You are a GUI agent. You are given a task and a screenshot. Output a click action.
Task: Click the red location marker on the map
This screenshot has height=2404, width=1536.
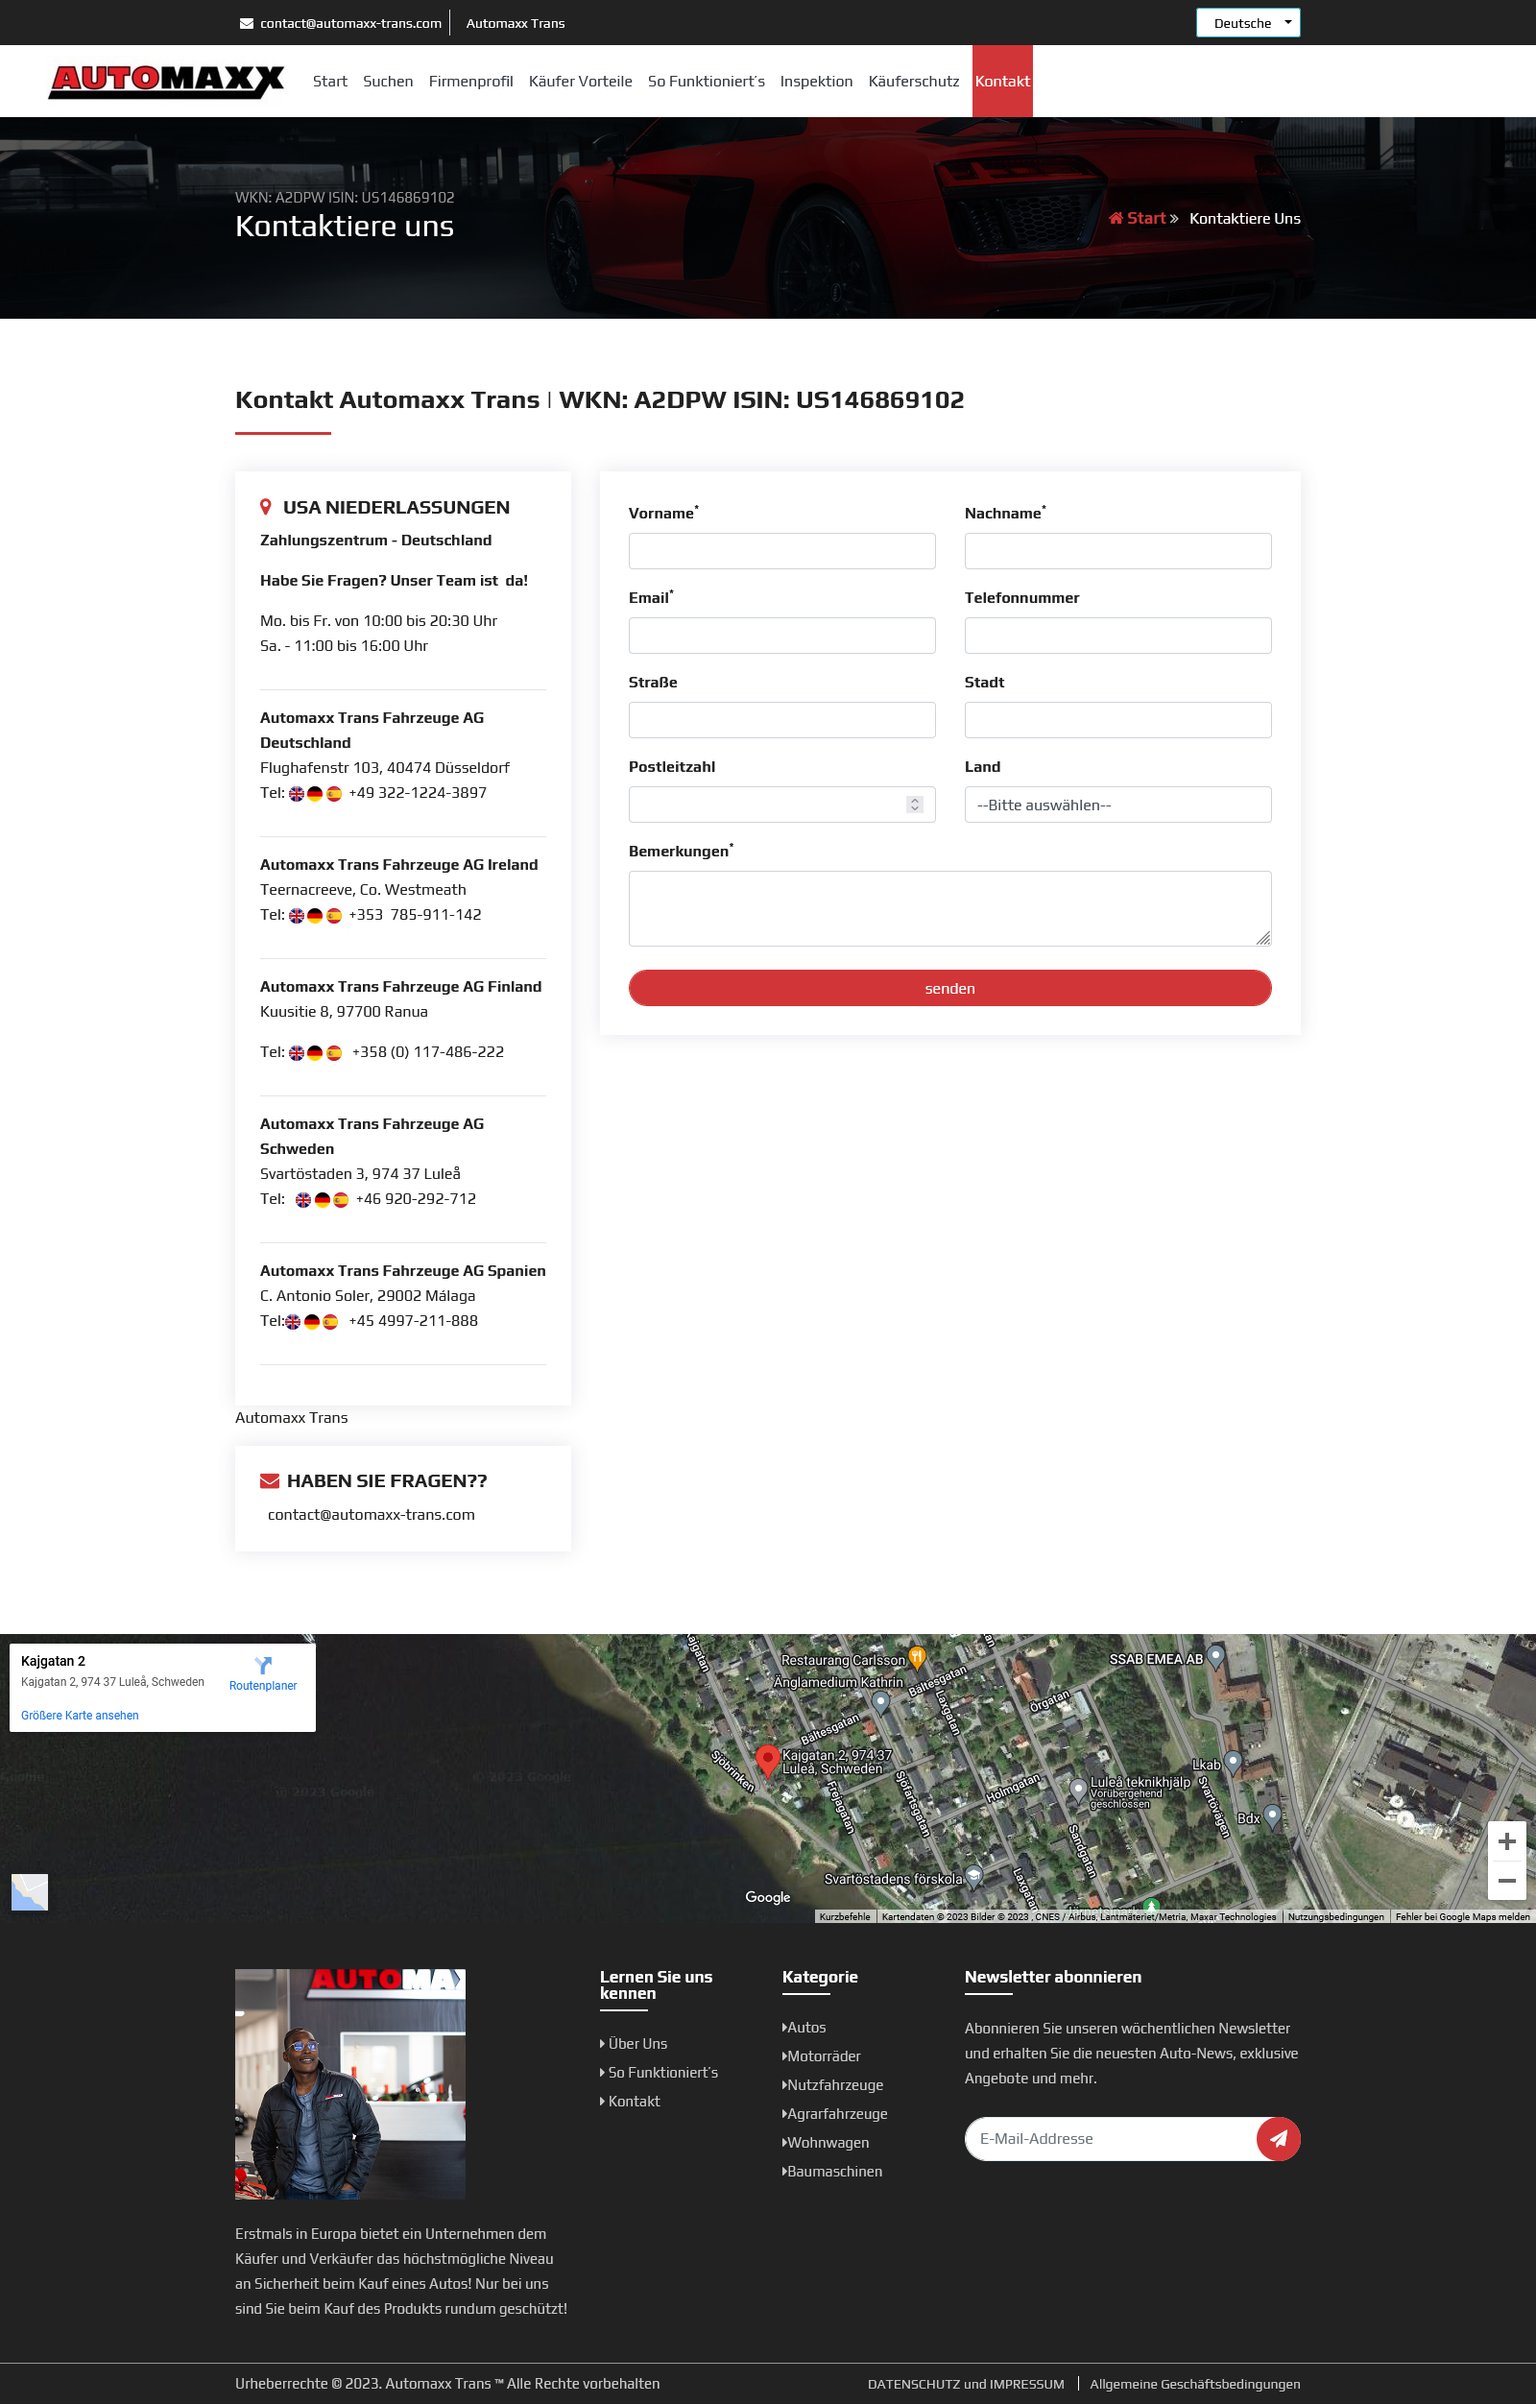[x=766, y=1760]
